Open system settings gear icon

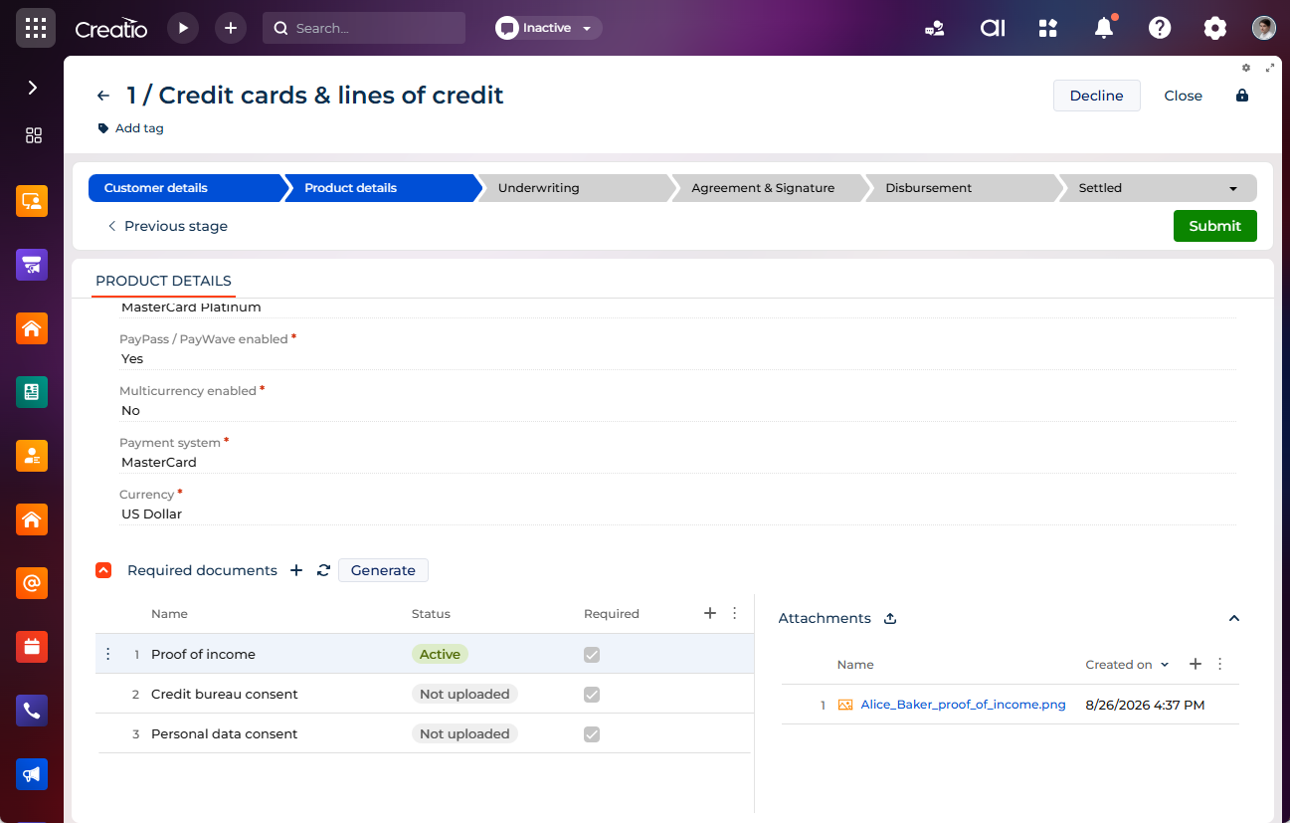[x=1215, y=28]
